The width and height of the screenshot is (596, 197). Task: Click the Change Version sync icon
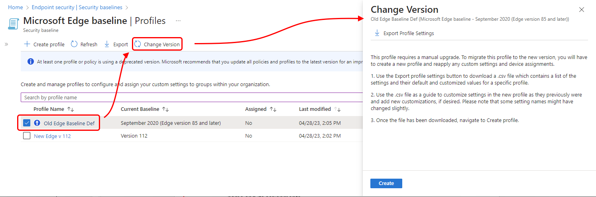pos(138,44)
